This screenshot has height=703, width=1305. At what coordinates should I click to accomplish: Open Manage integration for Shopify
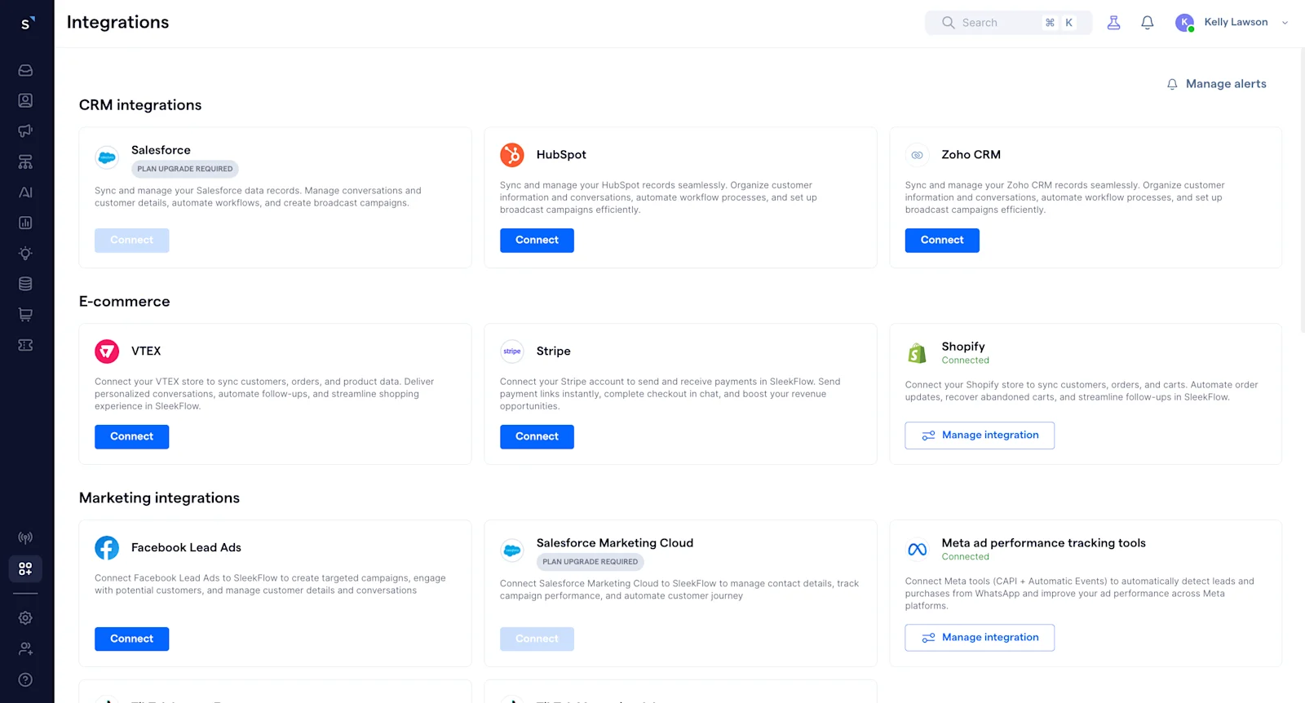(x=980, y=436)
